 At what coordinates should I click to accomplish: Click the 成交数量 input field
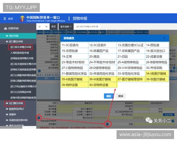coord(65,109)
